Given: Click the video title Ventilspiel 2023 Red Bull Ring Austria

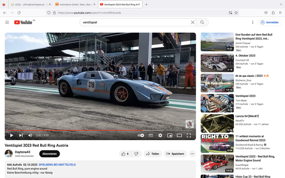Looking at the screenshot, I should (x=36, y=145).
